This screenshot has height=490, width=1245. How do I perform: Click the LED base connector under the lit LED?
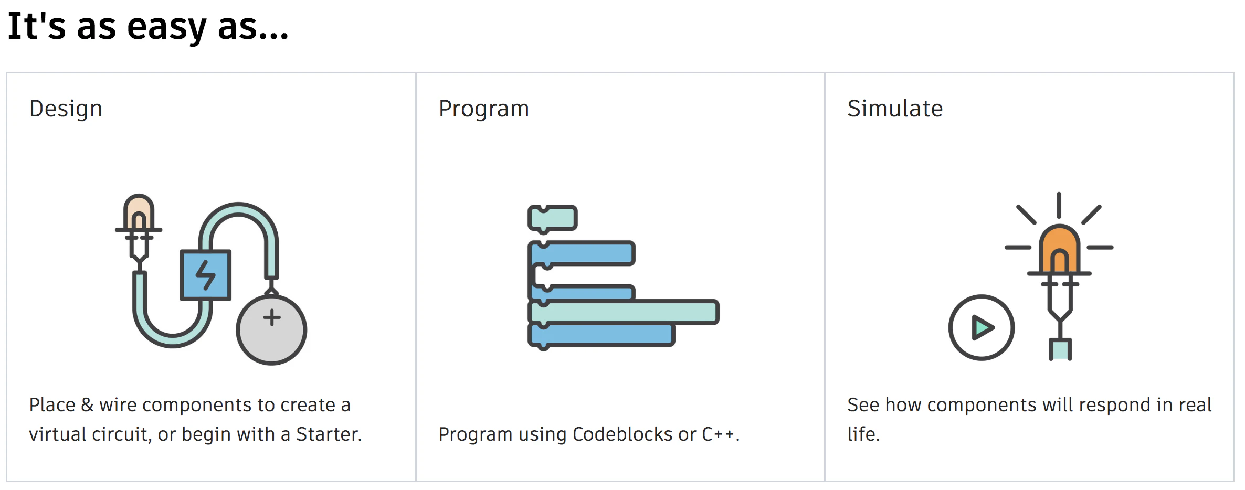[1060, 349]
